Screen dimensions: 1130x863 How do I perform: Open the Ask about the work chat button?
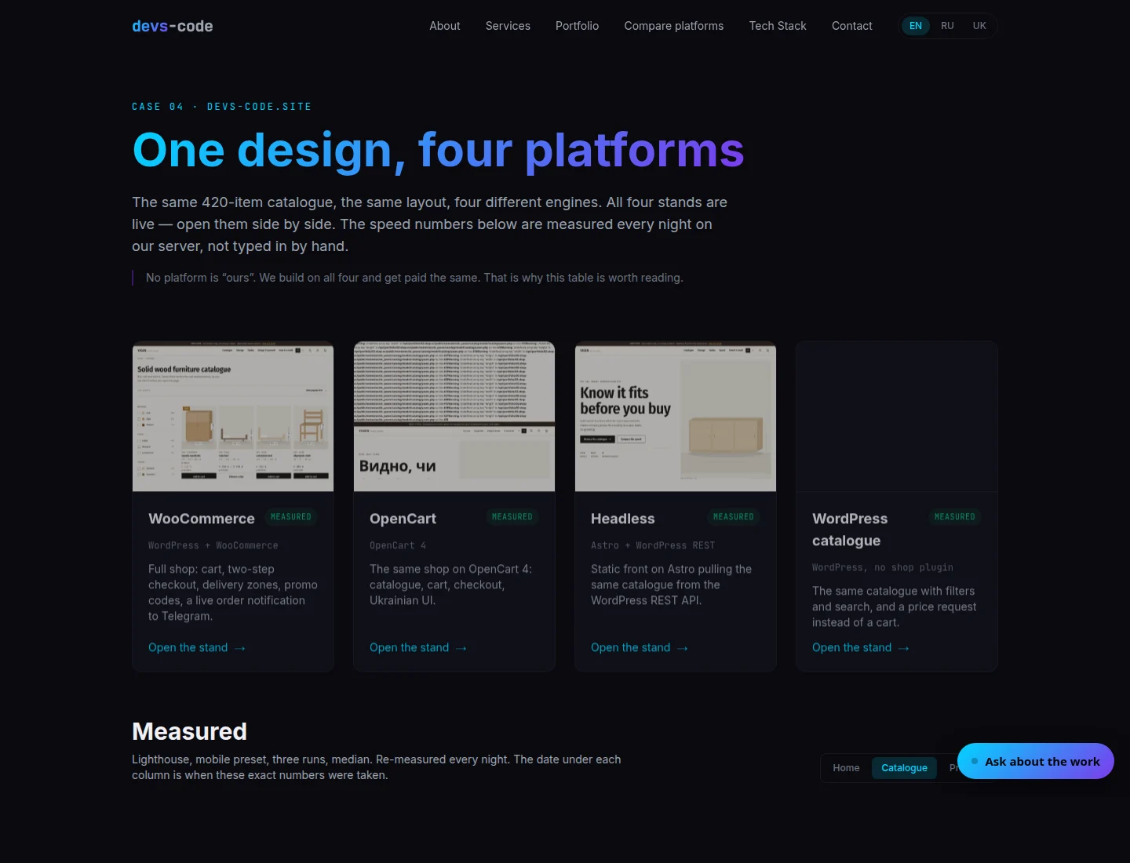pos(1036,761)
